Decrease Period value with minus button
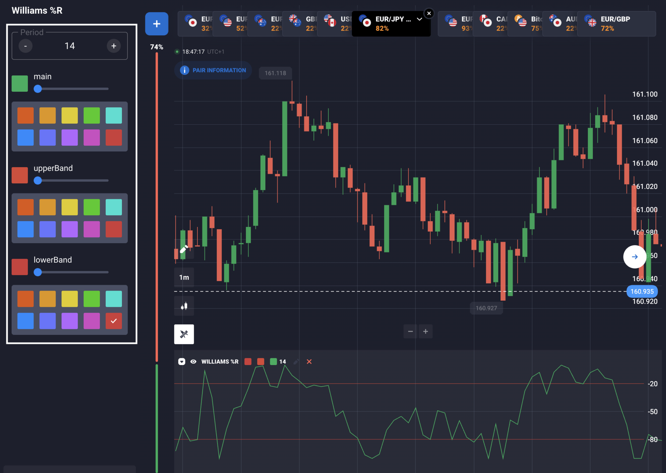Image resolution: width=666 pixels, height=473 pixels. [x=25, y=46]
